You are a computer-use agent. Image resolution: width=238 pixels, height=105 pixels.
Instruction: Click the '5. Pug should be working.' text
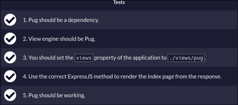coord(54,95)
